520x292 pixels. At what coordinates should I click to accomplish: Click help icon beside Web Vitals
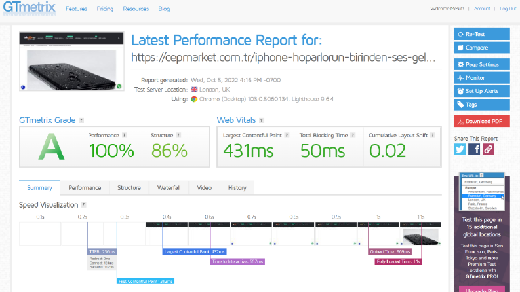point(262,120)
